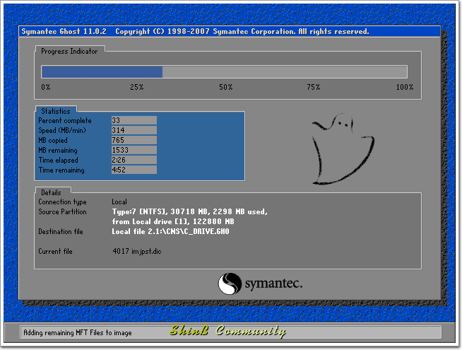Click the Time elapsed label
This screenshot has height=350, width=462.
59,160
